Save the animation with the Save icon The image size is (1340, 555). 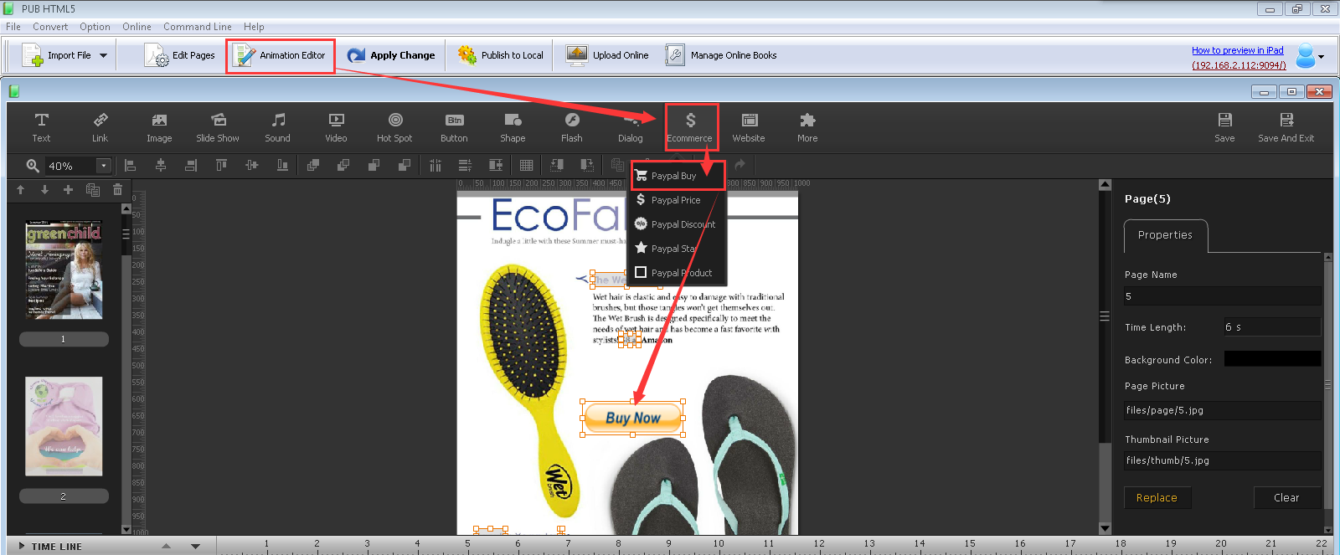pos(1224,127)
